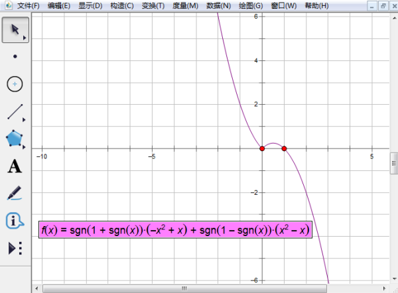Open the 窗口(W) menu
The width and height of the screenshot is (398, 293).
pos(284,5)
